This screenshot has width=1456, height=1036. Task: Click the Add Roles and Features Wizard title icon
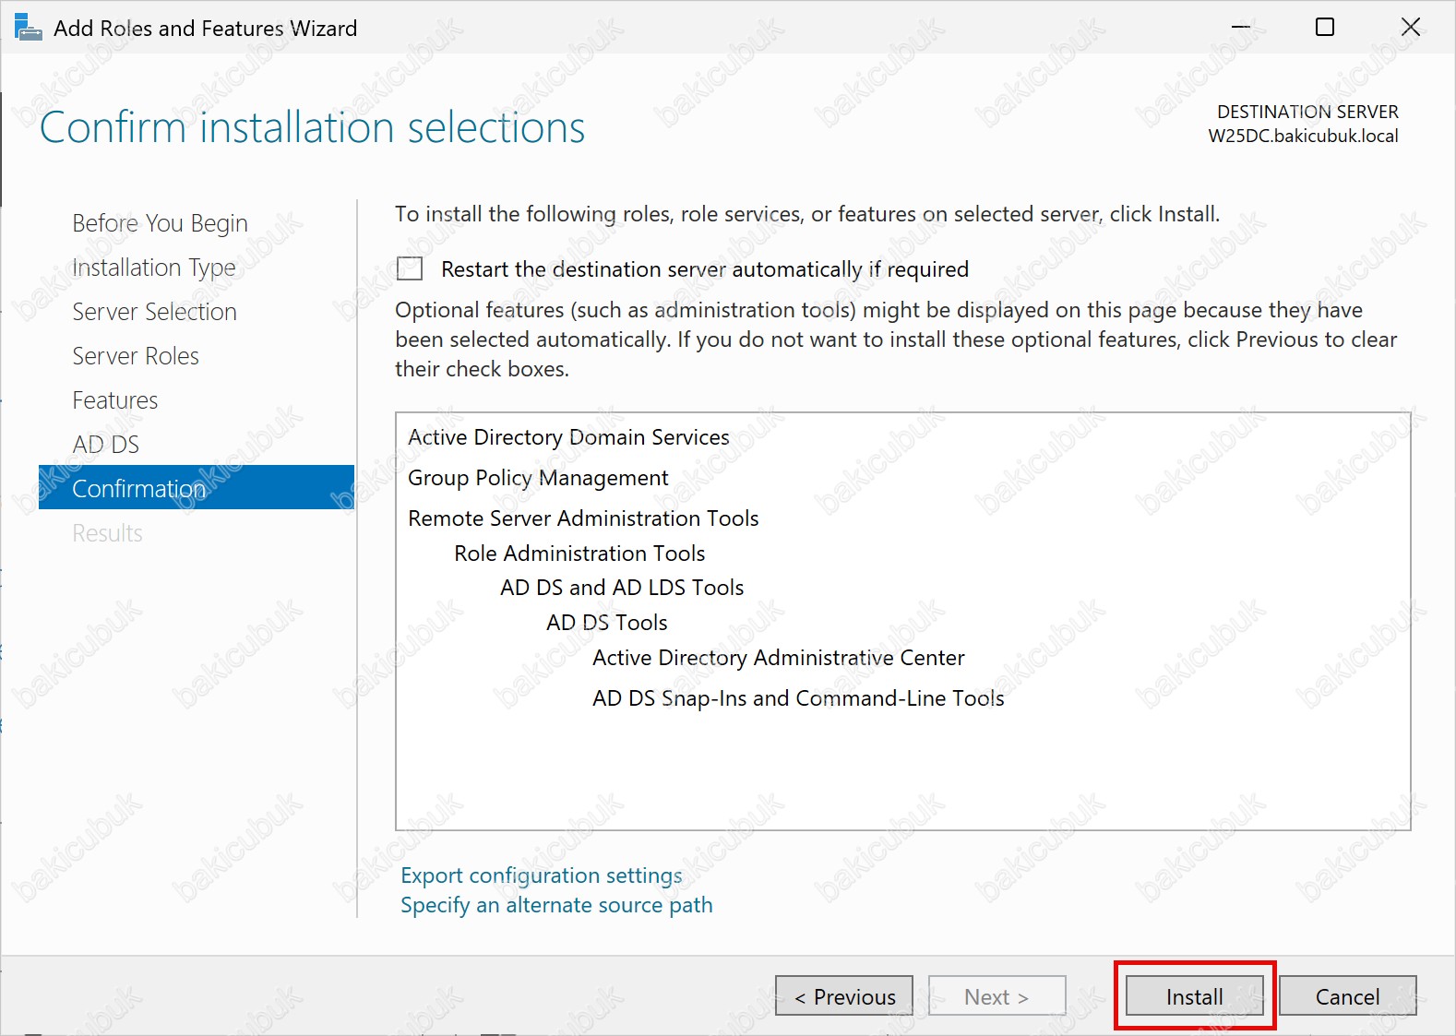tap(29, 28)
